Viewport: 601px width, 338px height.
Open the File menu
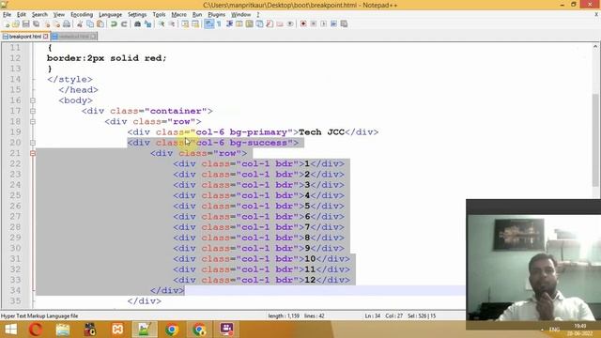coord(7,15)
